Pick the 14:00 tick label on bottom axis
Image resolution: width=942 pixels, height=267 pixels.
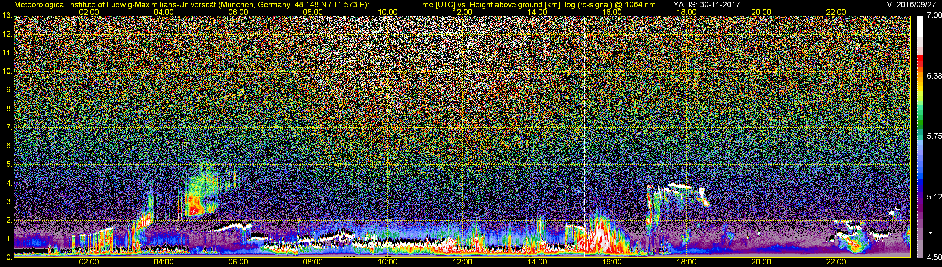[x=537, y=262]
